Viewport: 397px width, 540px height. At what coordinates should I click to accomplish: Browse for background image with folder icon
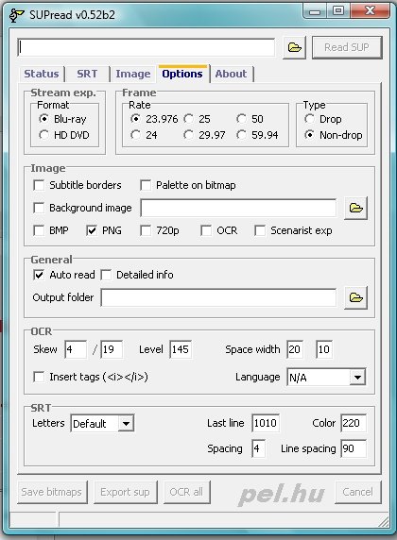(x=356, y=208)
